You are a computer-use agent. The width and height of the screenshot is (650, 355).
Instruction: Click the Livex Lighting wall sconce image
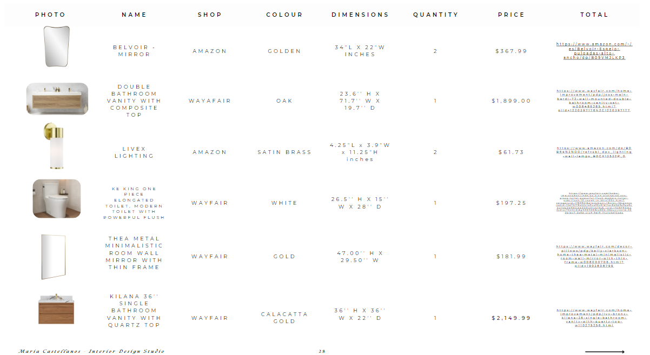(x=54, y=147)
